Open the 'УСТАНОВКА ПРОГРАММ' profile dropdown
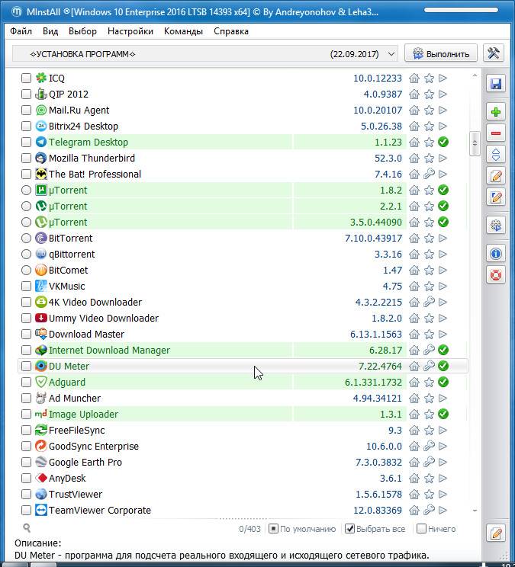The image size is (515, 567). [204, 54]
